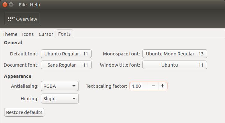The height and width of the screenshot is (123, 225).
Task: Change the Monospace font Ubuntu Mono Regular
Action: click(x=175, y=54)
